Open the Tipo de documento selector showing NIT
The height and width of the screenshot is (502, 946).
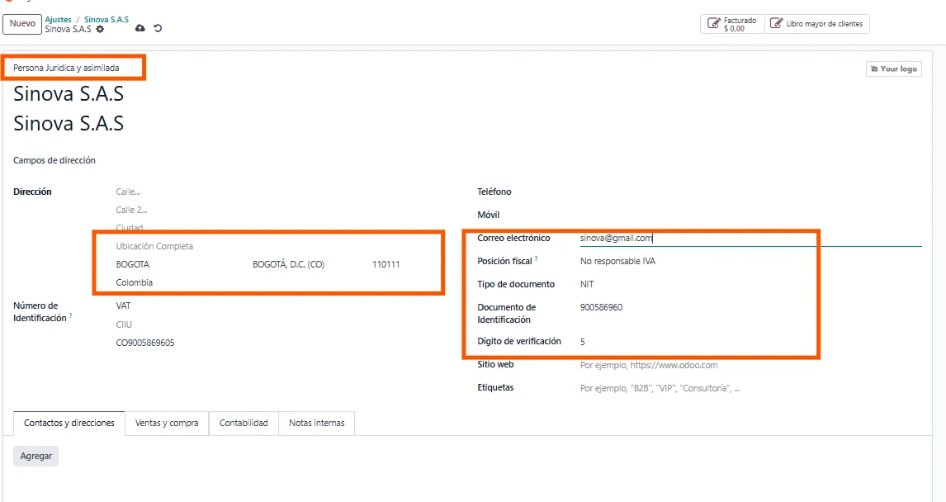[x=750, y=284]
